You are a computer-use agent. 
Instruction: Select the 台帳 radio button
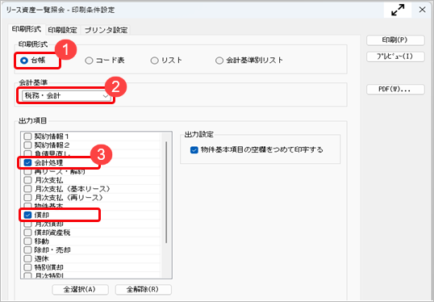24,60
